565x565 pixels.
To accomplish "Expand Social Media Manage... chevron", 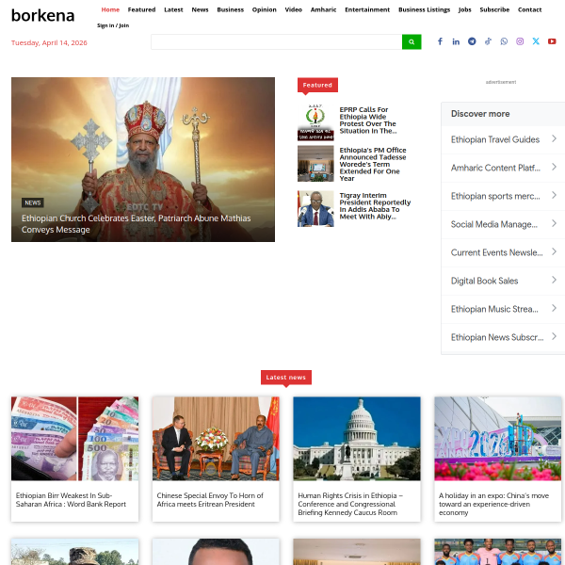I will pos(554,223).
